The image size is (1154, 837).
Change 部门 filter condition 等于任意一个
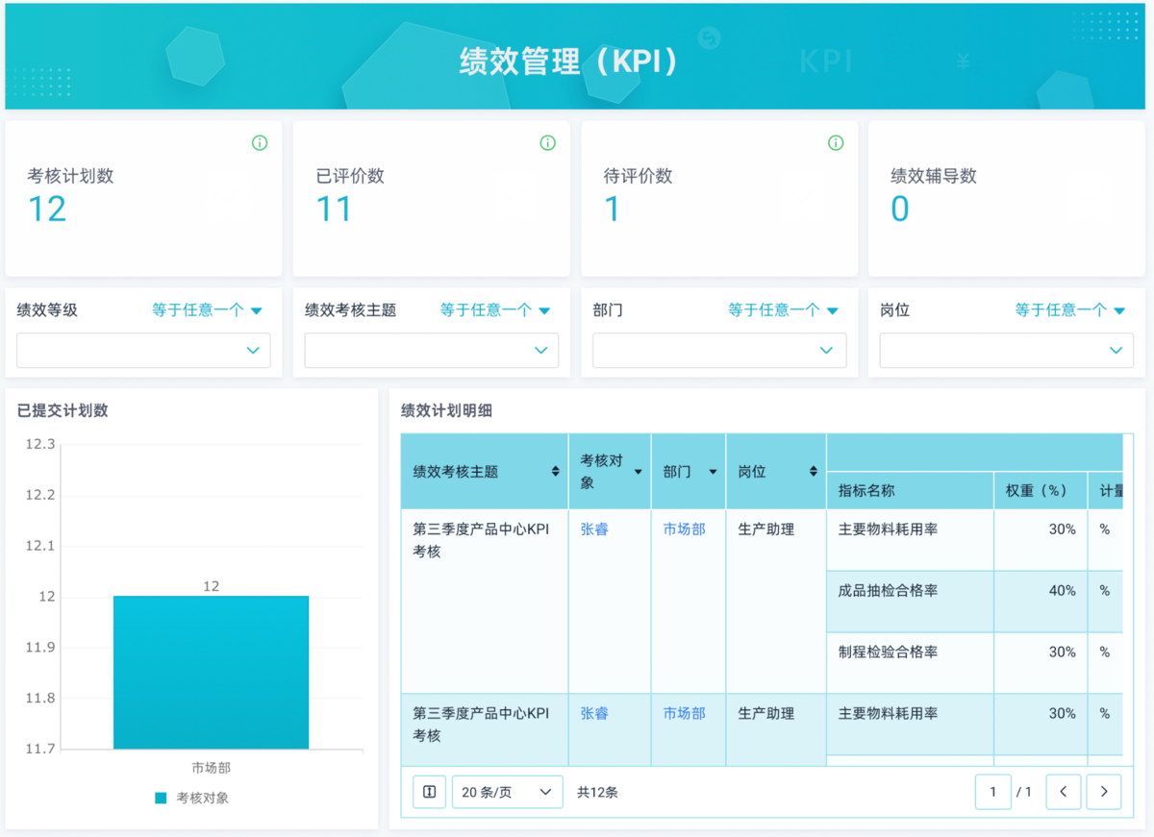click(x=783, y=310)
